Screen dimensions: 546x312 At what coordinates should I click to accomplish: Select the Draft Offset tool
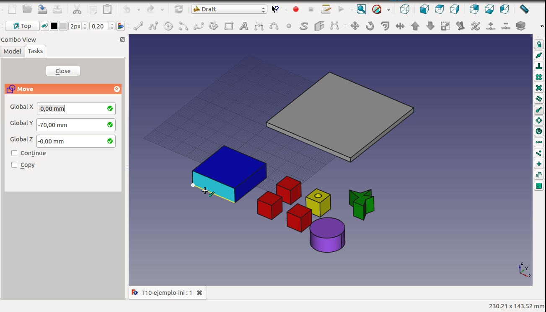tap(385, 26)
